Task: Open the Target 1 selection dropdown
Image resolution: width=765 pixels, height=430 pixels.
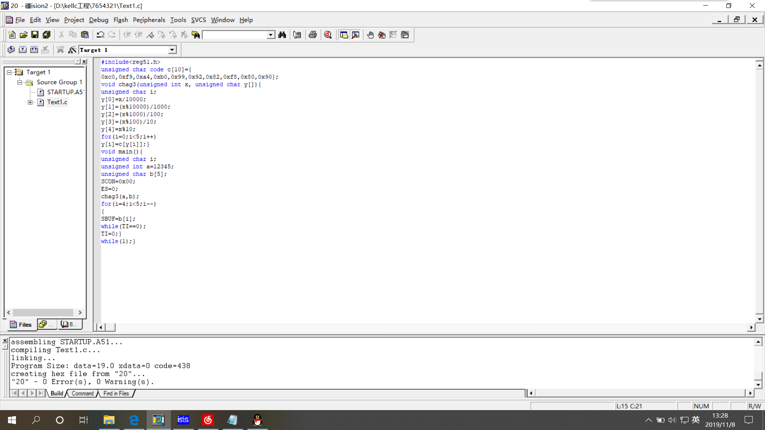Action: coord(172,50)
